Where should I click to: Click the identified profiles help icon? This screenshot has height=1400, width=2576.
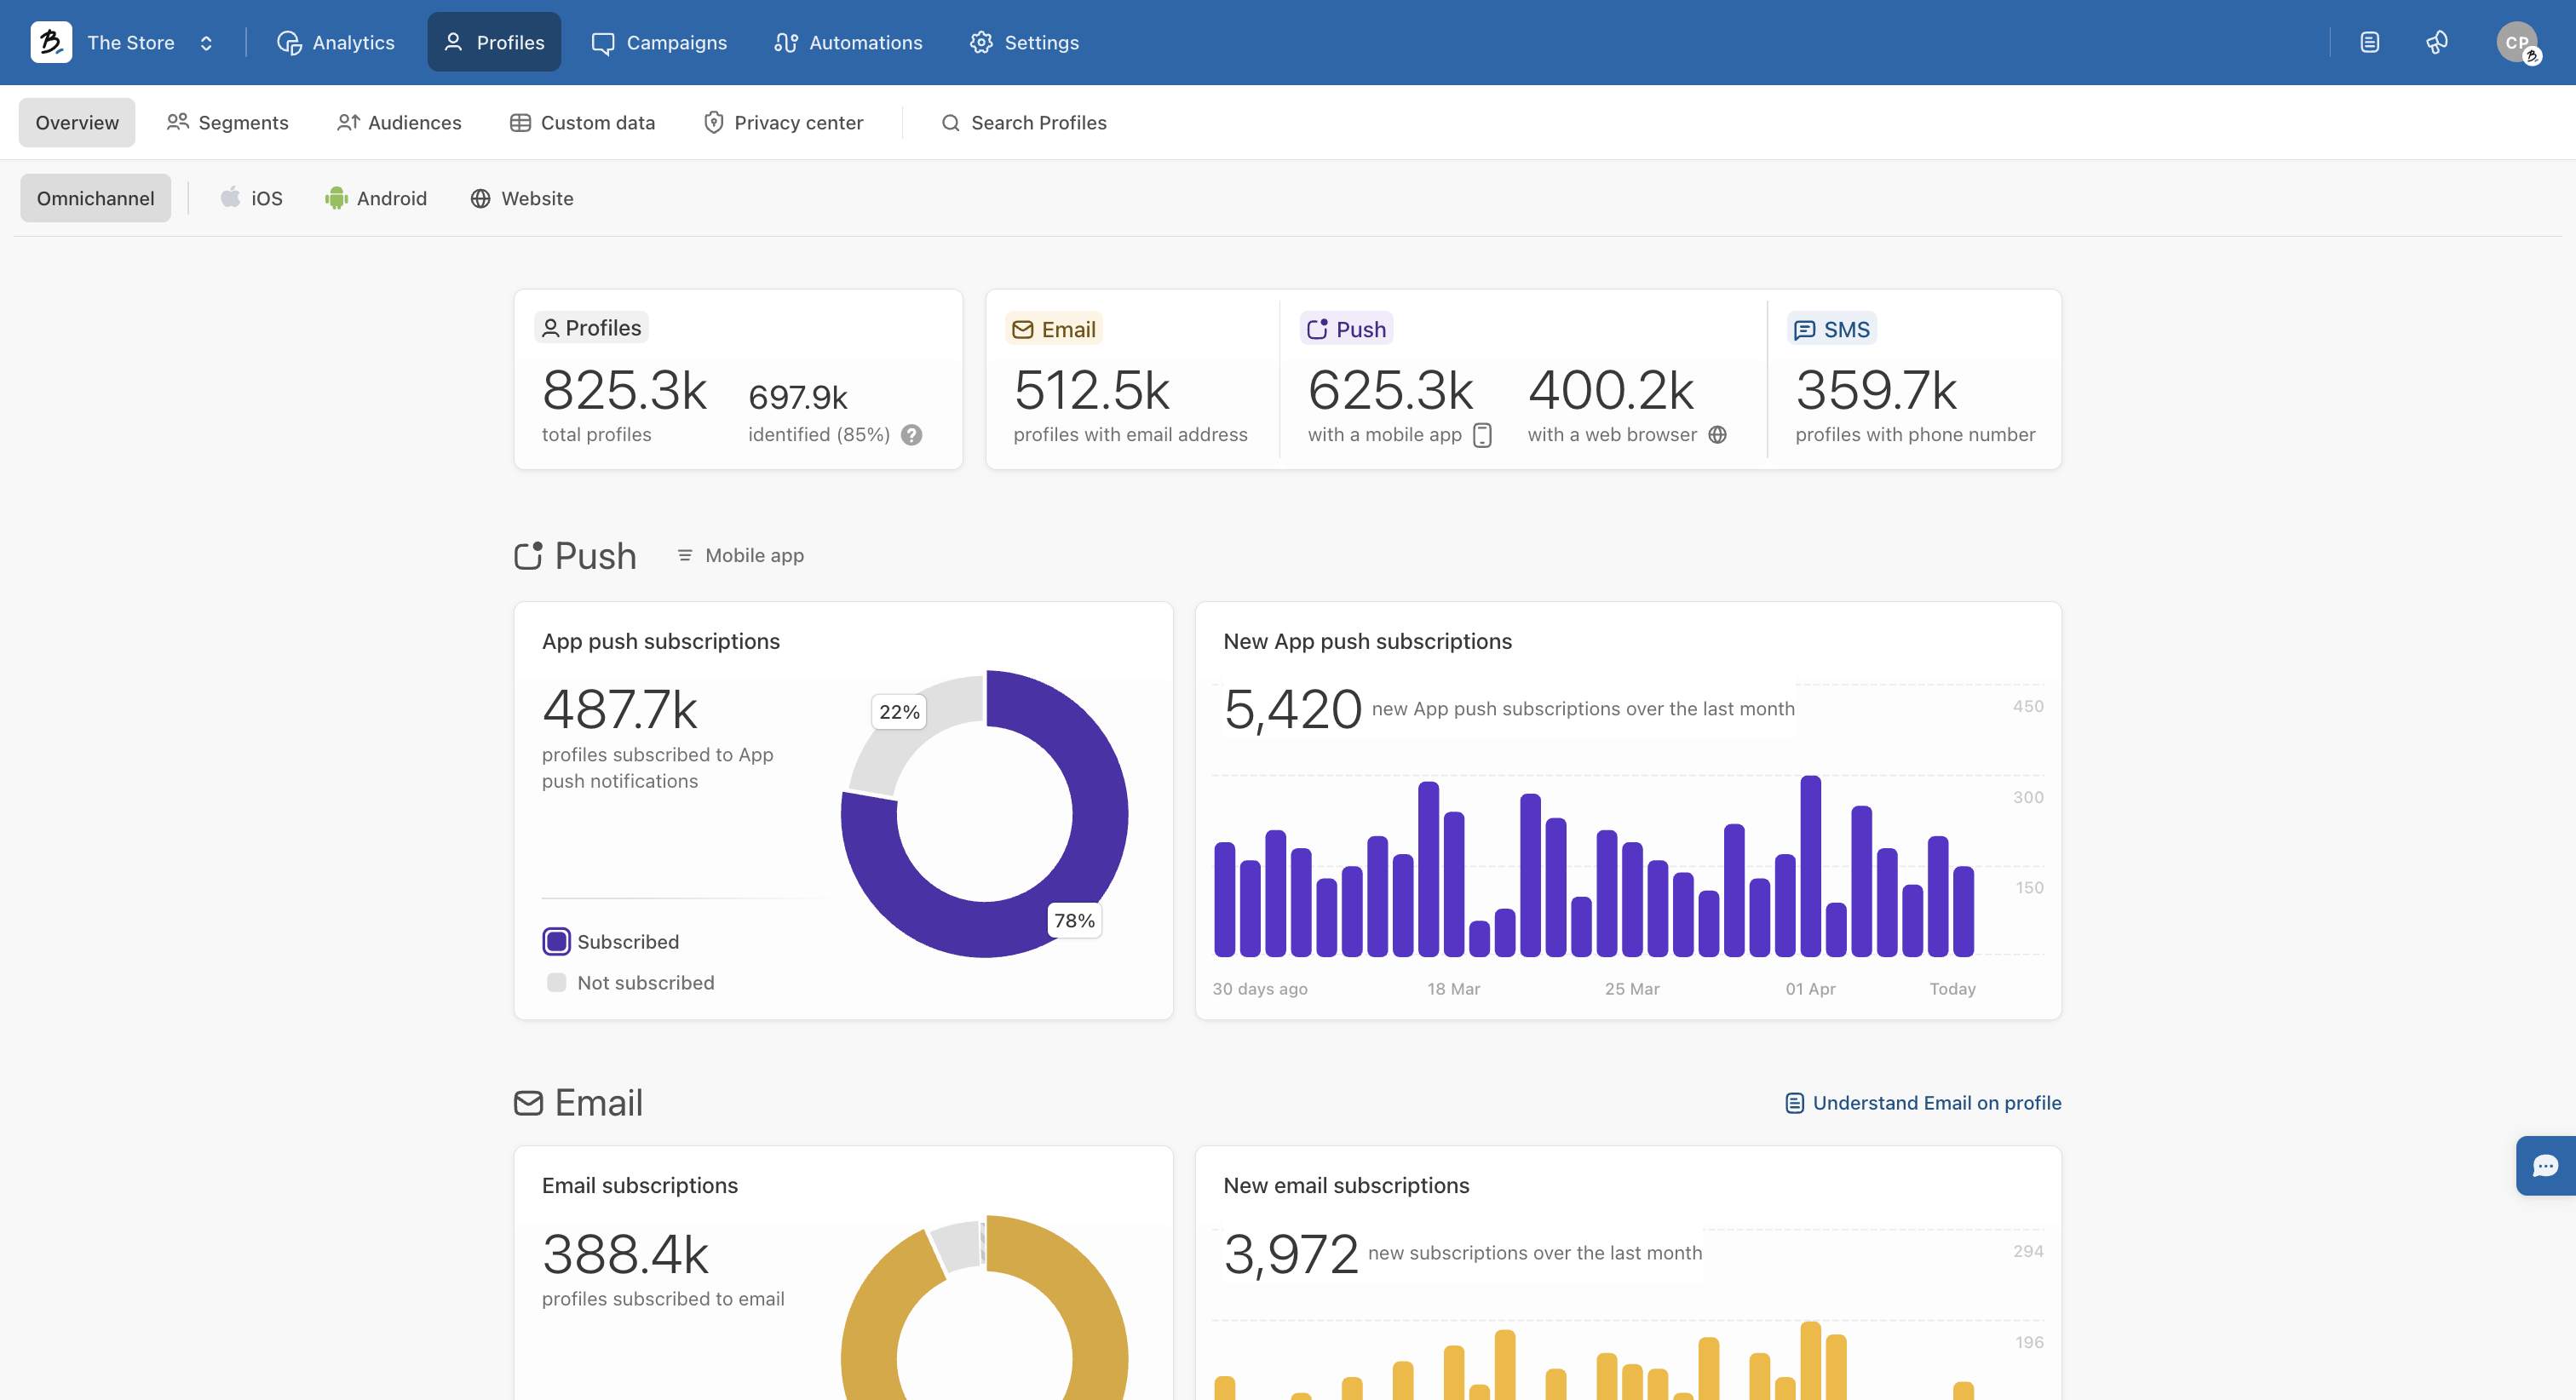911,434
